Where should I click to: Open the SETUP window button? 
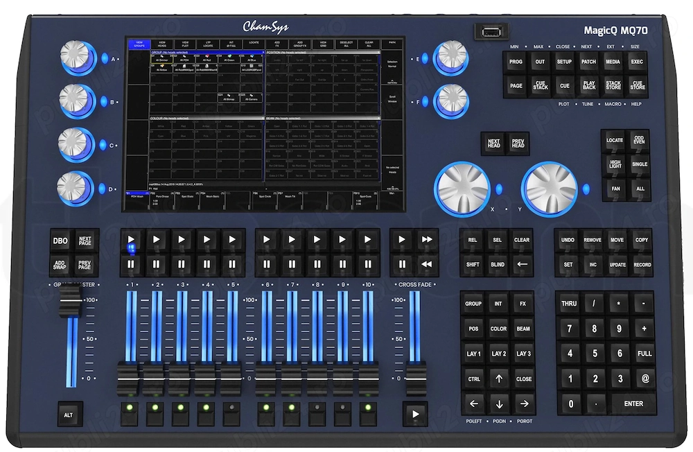coord(564,62)
